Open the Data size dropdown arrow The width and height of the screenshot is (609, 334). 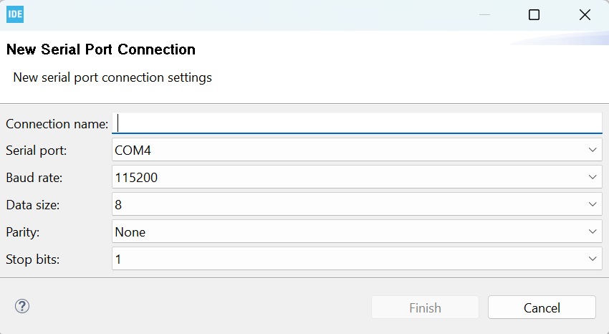(x=593, y=204)
